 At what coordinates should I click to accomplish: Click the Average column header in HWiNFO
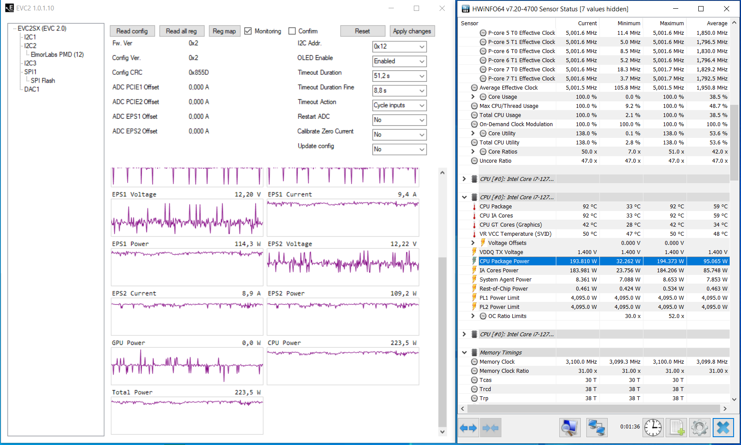(708, 23)
